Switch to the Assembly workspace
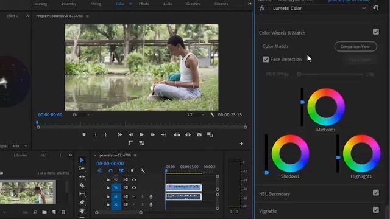The width and height of the screenshot is (390, 219). point(69,4)
